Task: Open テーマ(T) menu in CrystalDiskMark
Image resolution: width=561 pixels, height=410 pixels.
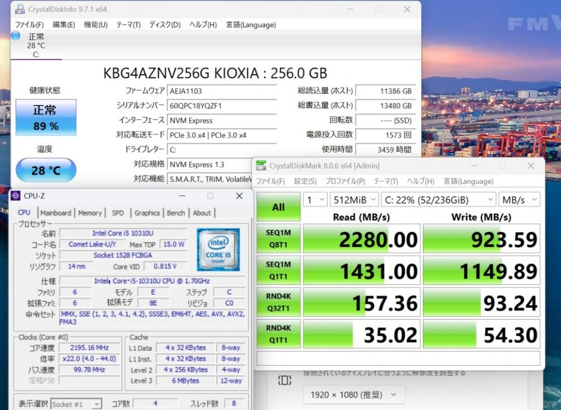Action: click(x=386, y=181)
